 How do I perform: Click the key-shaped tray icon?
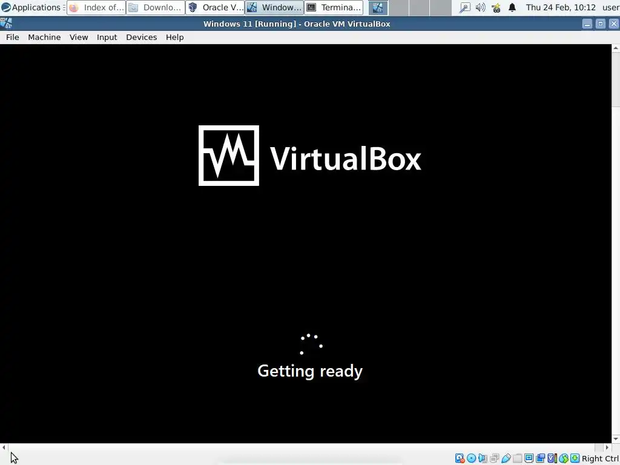464,7
